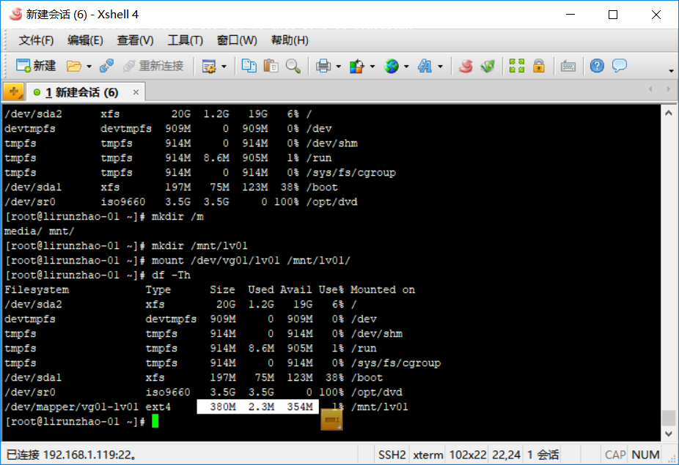This screenshot has height=465, width=679.
Task: Click the terminal scrollbar thumb
Action: (x=669, y=418)
